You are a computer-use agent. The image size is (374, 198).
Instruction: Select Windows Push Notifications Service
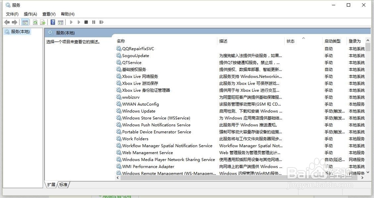156,125
